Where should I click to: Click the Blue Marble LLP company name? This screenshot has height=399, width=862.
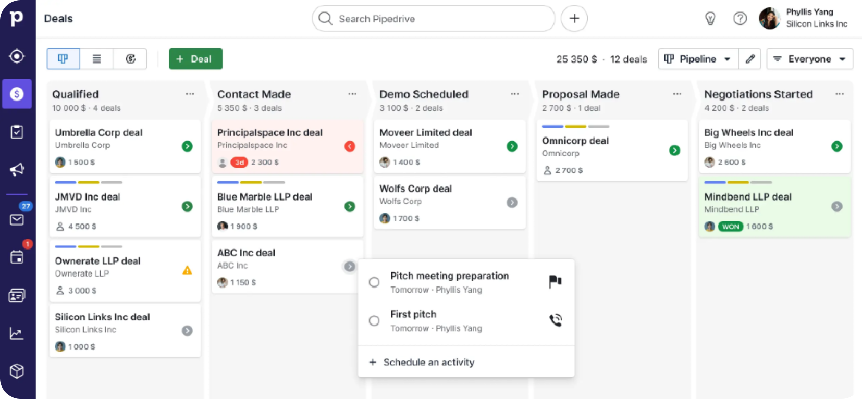pyautogui.click(x=248, y=209)
